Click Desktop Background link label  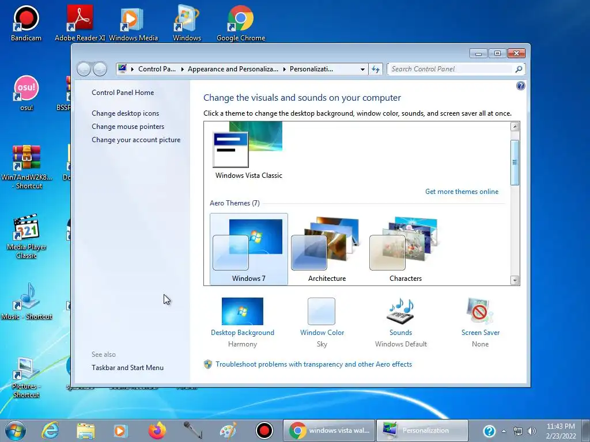pos(243,333)
